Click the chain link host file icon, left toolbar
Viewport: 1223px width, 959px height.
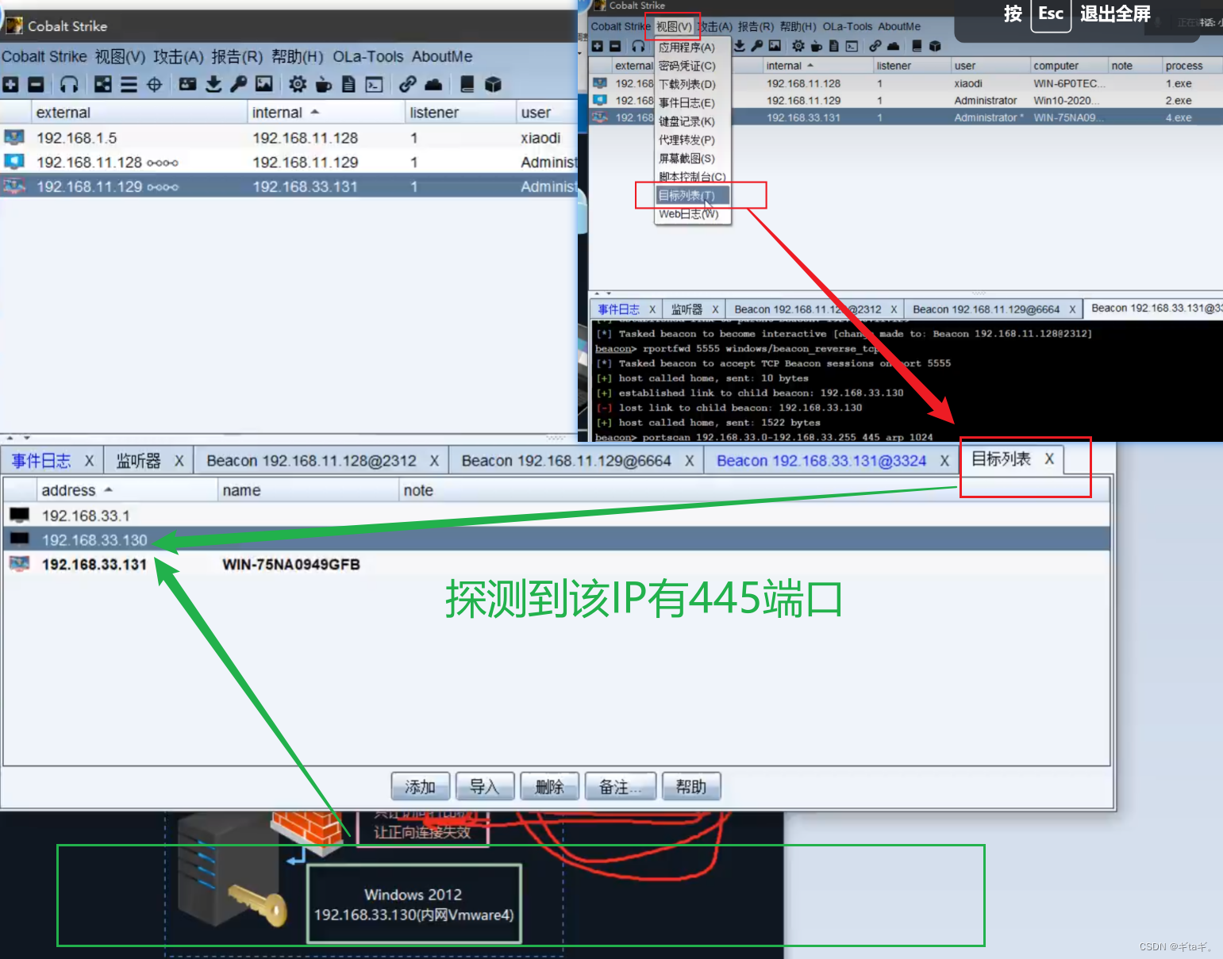408,84
